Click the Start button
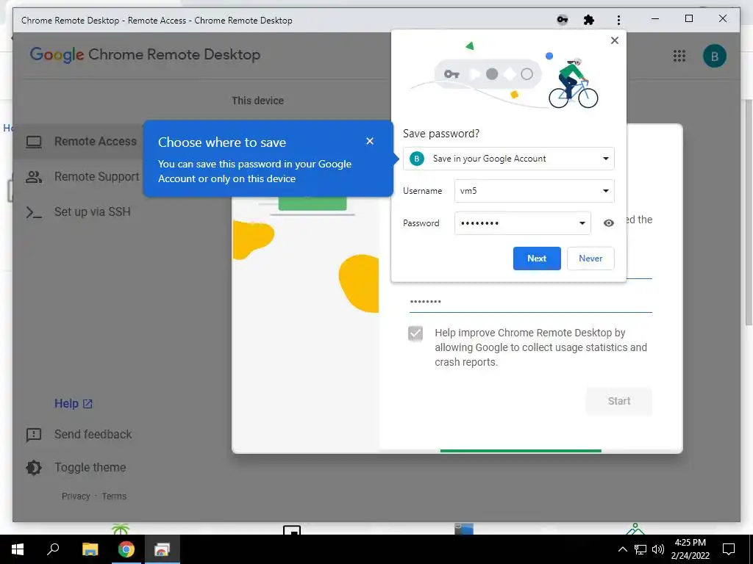Image resolution: width=753 pixels, height=564 pixels. 619,401
